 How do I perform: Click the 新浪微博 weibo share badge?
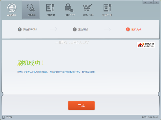pos(146,45)
